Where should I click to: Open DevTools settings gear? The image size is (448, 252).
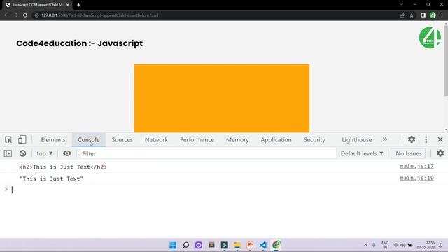(x=412, y=139)
